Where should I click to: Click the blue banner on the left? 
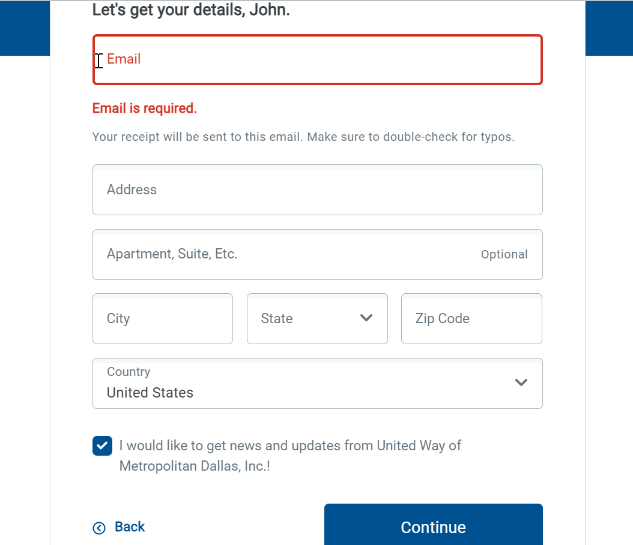(x=25, y=28)
